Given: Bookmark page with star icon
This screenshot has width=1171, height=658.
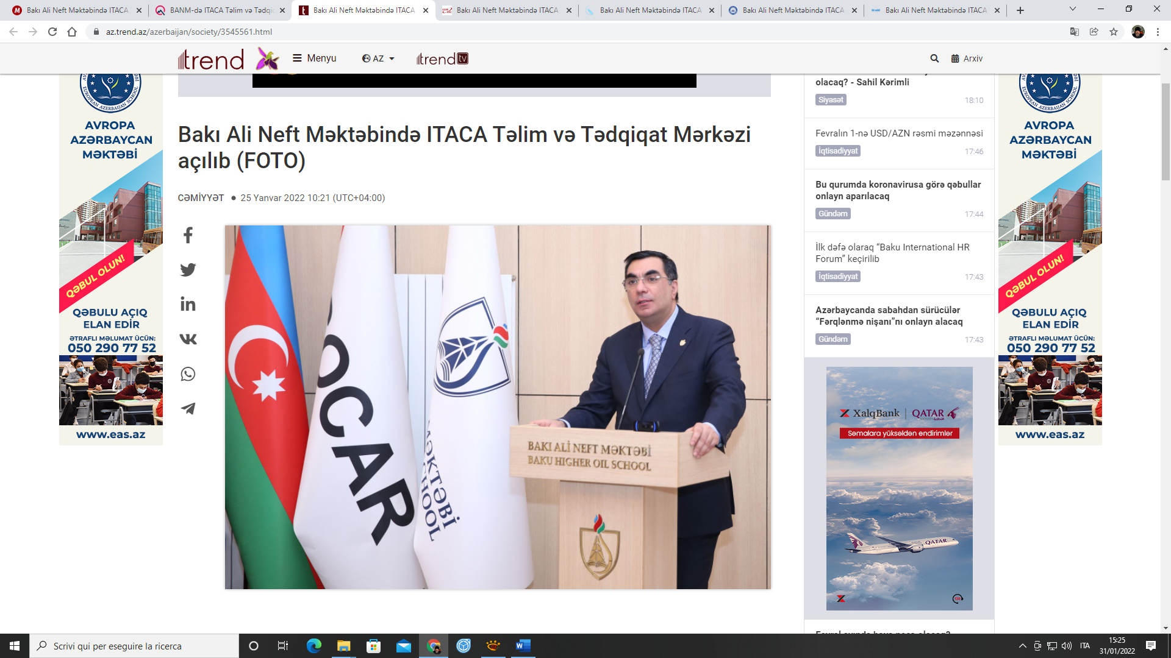Looking at the screenshot, I should [1114, 32].
